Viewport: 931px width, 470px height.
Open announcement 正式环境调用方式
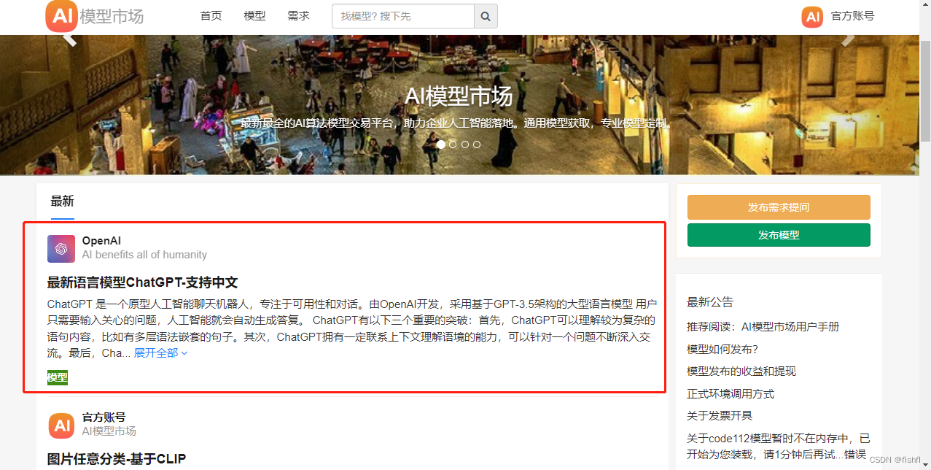[x=731, y=394]
